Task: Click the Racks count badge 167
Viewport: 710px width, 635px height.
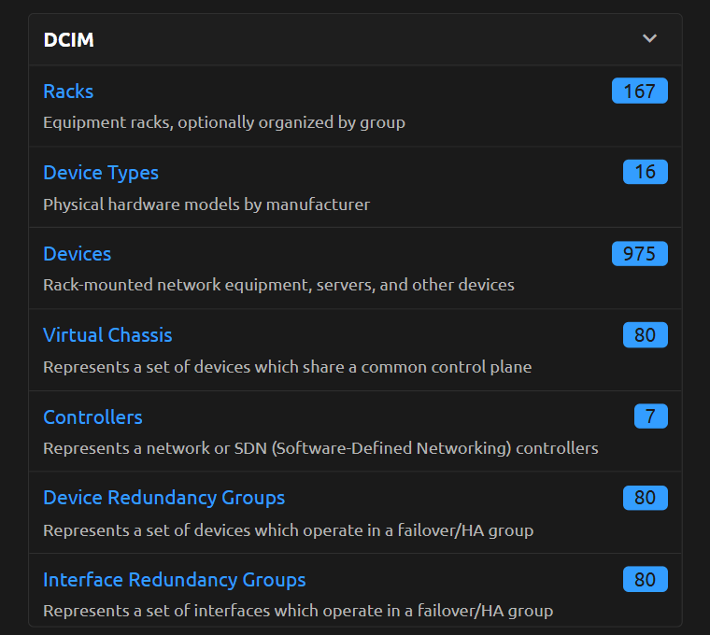Action: click(x=639, y=92)
